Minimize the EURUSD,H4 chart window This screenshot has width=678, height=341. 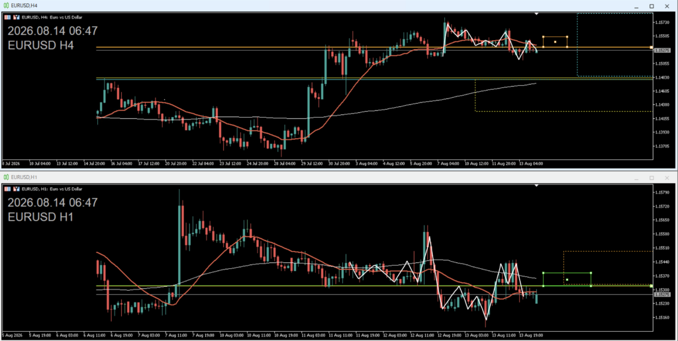click(x=636, y=6)
